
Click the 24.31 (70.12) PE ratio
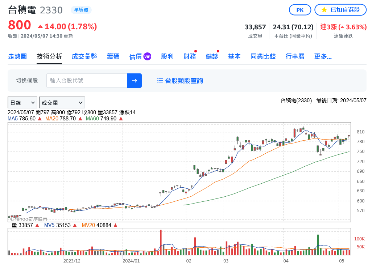tap(293, 27)
